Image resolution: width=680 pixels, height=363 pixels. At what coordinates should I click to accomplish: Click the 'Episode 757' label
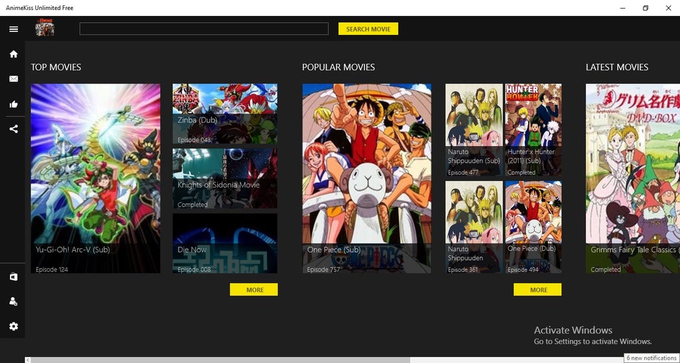(323, 269)
